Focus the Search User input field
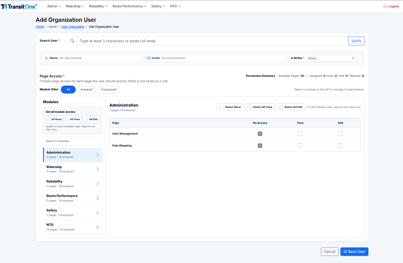Image resolution: width=403 pixels, height=263 pixels. coord(212,41)
